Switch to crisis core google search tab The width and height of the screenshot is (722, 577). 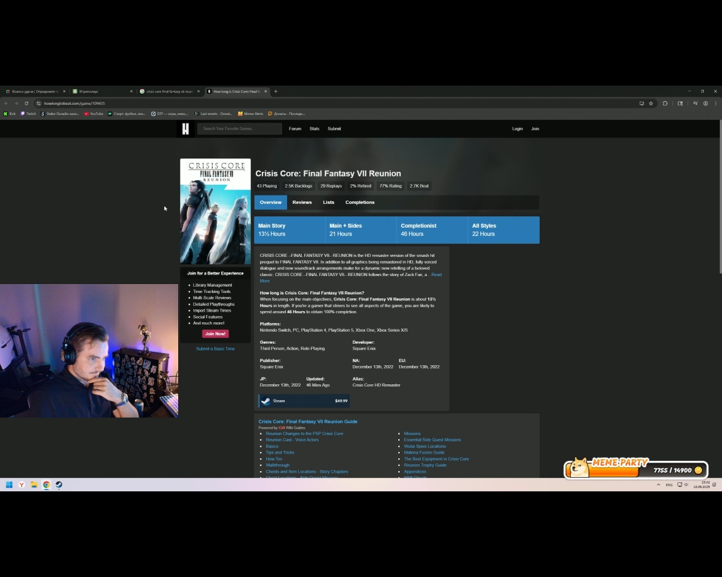click(169, 91)
